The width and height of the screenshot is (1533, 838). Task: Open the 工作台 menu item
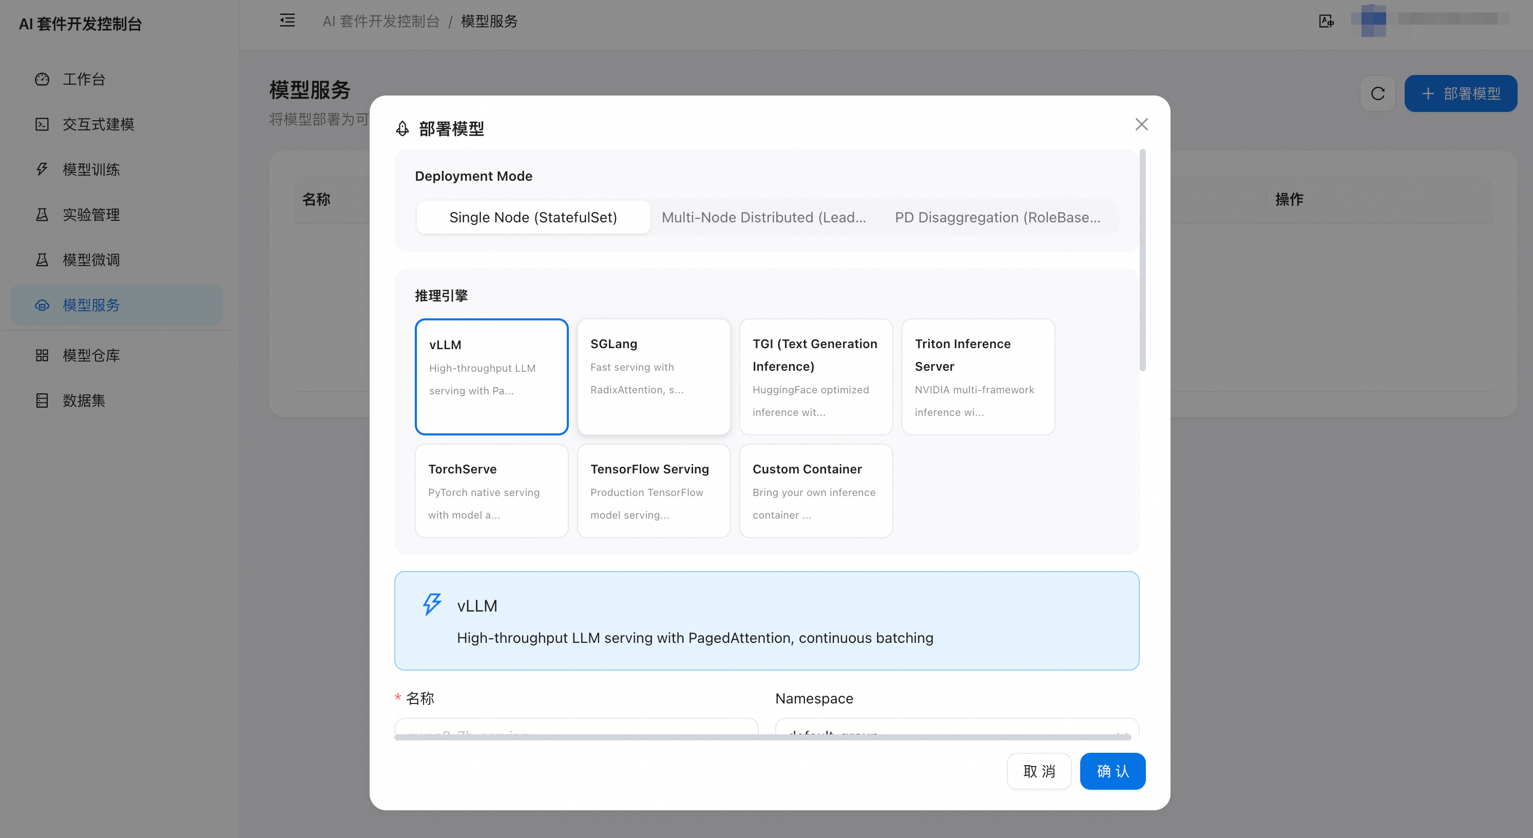click(117, 79)
